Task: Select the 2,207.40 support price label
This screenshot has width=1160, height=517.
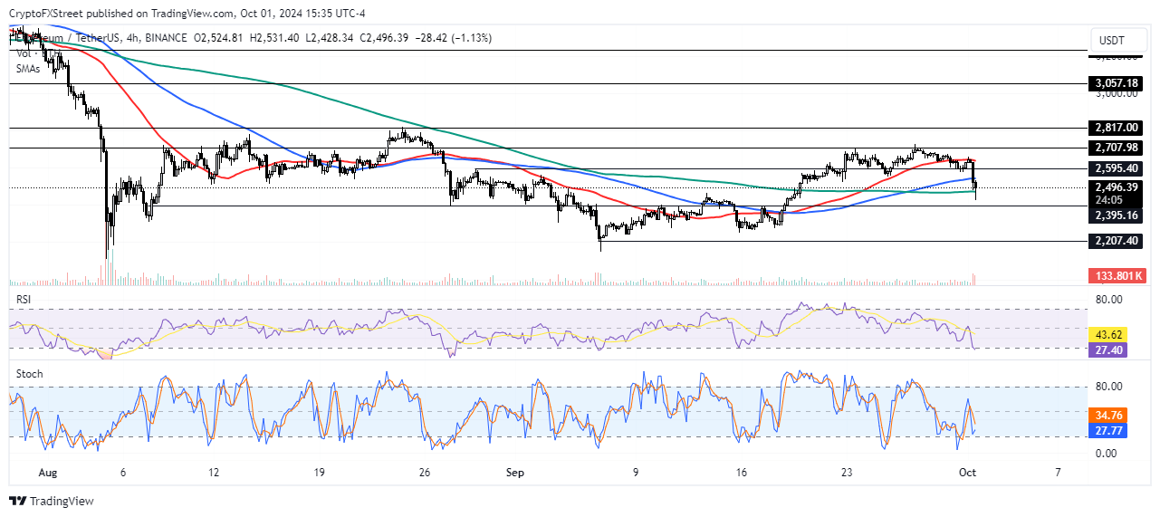Action: [x=1114, y=242]
